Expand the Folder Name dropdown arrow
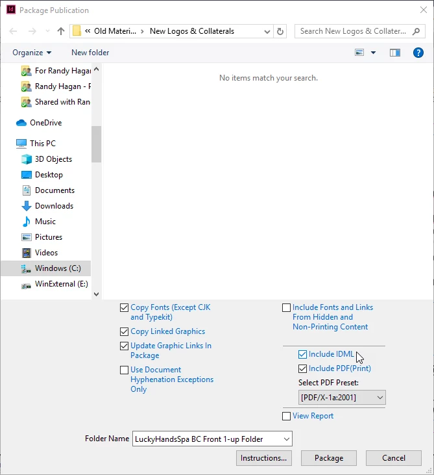Viewport: 434px width, 475px height. (x=287, y=439)
